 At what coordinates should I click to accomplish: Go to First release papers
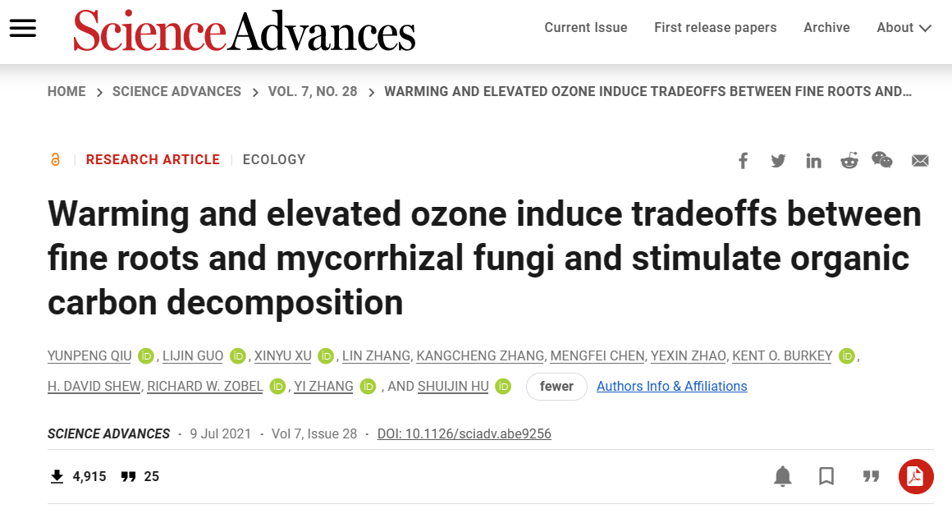coord(715,28)
